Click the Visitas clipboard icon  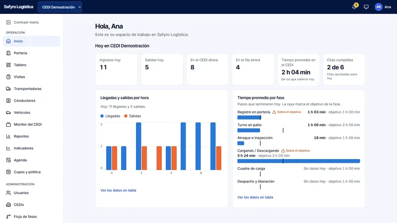[x=8, y=77]
